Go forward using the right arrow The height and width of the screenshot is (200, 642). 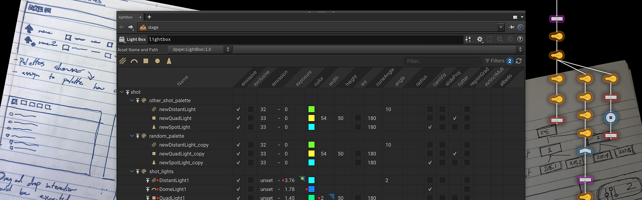(131, 27)
